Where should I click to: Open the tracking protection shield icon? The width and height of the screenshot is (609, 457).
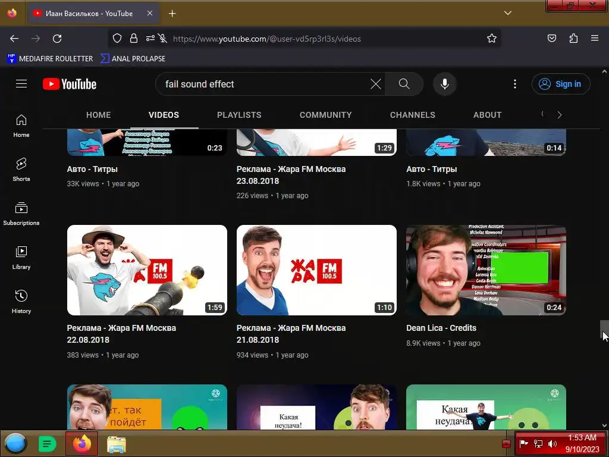pyautogui.click(x=117, y=38)
